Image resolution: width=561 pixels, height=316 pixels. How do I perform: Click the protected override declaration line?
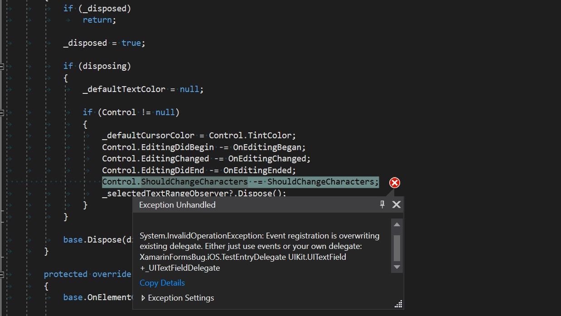(x=86, y=274)
